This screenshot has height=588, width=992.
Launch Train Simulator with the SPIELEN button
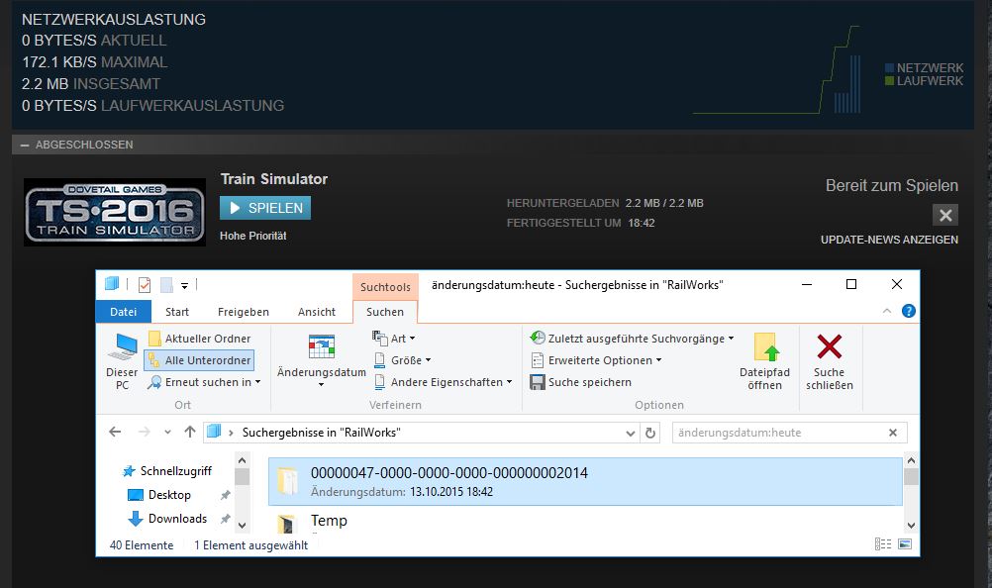pos(265,208)
